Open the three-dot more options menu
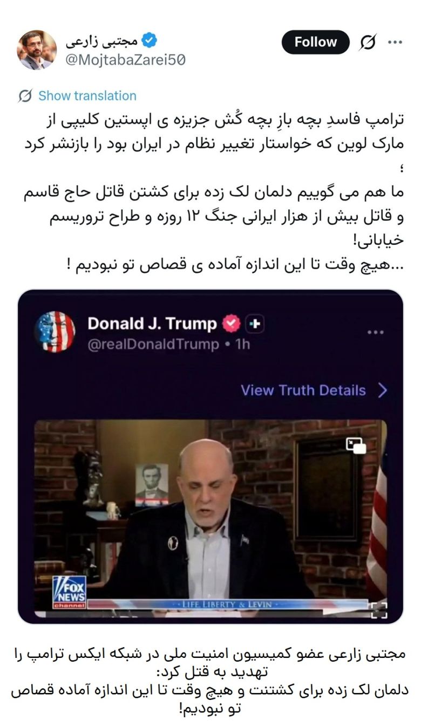 [x=396, y=43]
